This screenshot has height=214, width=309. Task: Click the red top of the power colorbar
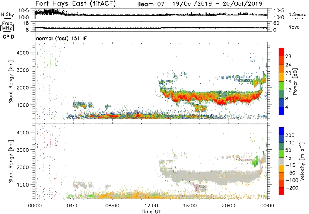(x=282, y=51)
